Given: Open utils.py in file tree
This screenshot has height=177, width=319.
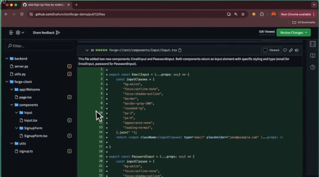Looking at the screenshot, I should click(20, 74).
